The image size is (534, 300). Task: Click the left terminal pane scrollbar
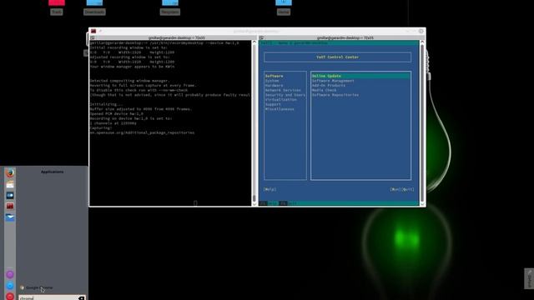tap(254, 122)
